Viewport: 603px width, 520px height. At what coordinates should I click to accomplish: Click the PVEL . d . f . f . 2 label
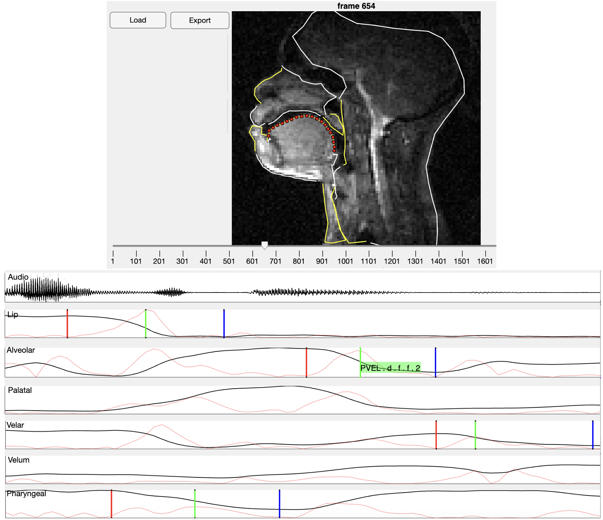[x=390, y=368]
